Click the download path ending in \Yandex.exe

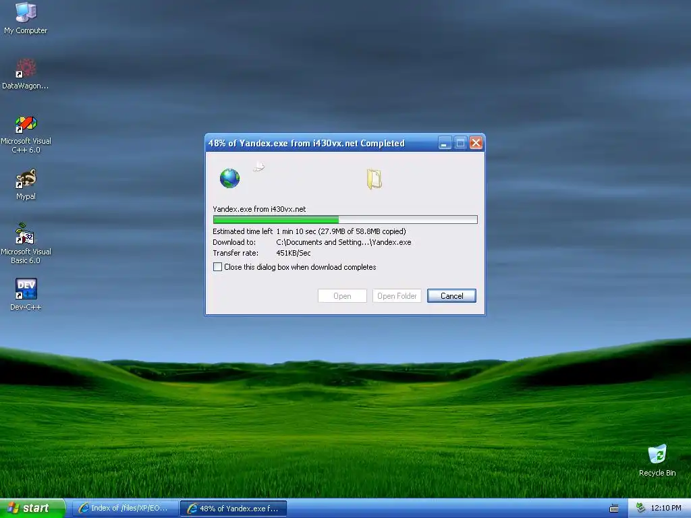click(343, 242)
